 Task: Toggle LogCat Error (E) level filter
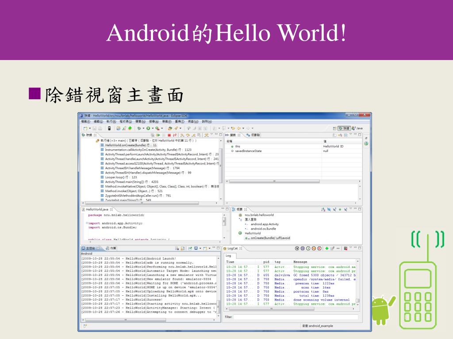319,248
